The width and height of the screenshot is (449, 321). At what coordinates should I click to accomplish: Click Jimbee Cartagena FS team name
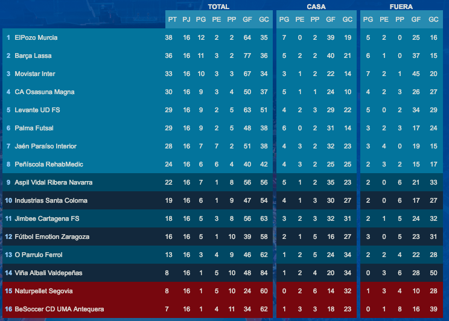[x=45, y=218]
